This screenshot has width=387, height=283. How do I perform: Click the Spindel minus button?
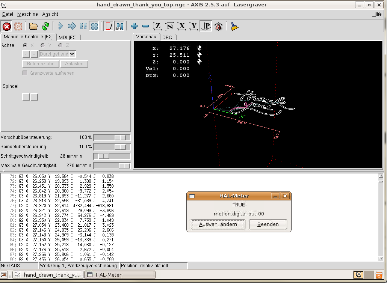tap(26, 97)
